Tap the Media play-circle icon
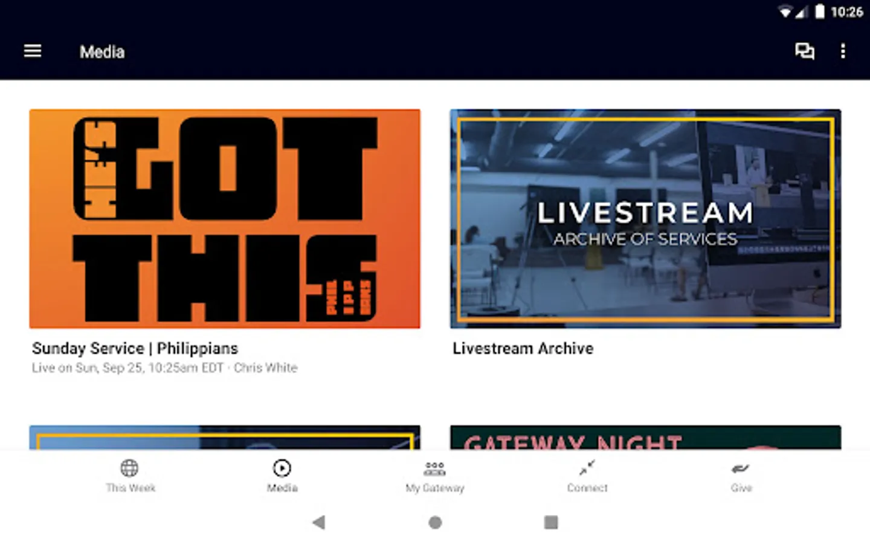Viewport: 870px width, 544px height. (282, 468)
